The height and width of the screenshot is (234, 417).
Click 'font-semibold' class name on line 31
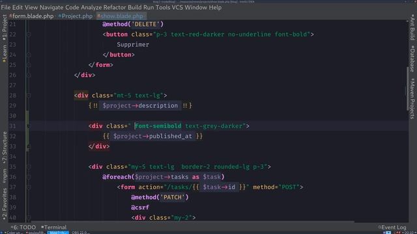tap(158, 126)
